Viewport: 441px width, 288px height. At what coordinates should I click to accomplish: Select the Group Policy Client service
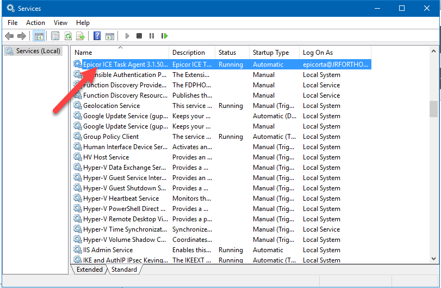(222, 136)
